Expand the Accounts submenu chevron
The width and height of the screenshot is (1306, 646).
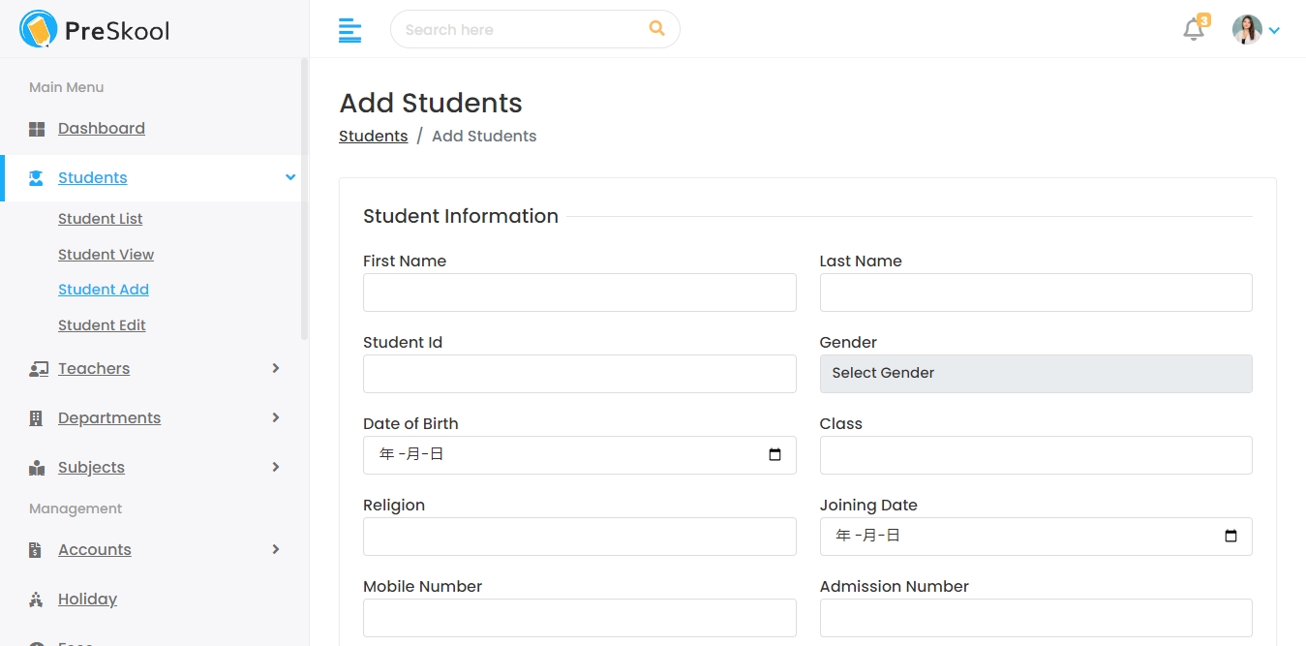tap(276, 550)
